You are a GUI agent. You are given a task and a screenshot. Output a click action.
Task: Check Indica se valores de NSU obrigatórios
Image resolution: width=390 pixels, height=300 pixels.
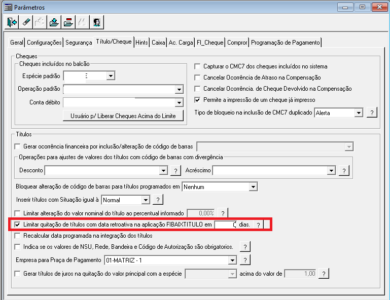click(x=17, y=247)
